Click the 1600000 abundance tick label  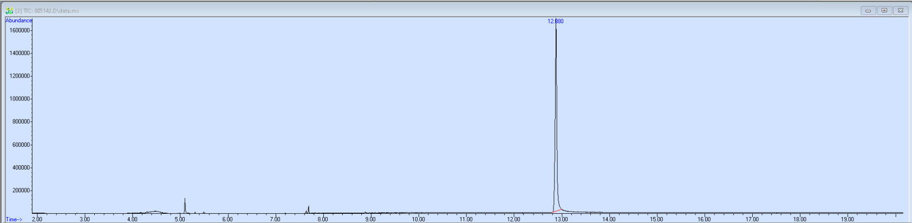coord(19,30)
